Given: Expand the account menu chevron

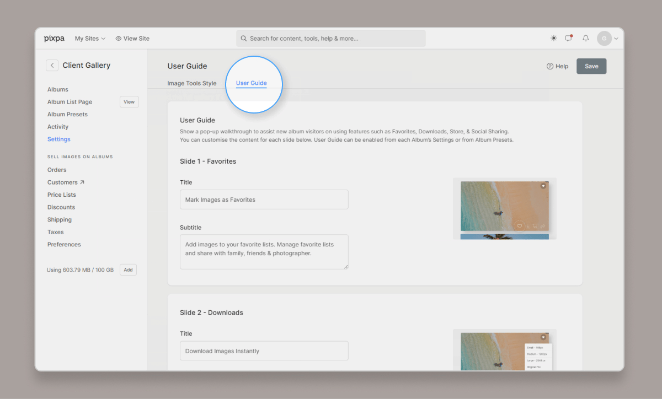Looking at the screenshot, I should [616, 39].
